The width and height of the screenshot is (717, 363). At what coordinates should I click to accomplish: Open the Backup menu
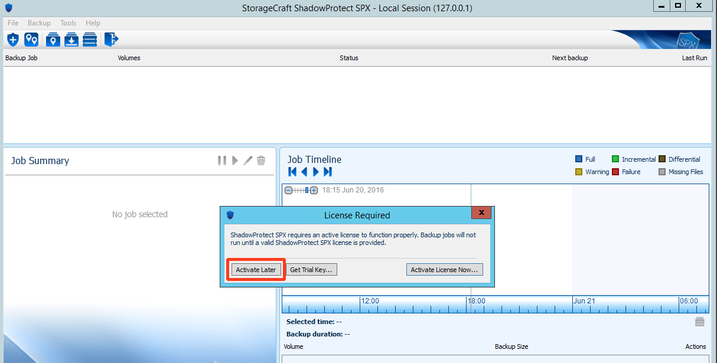[x=39, y=23]
